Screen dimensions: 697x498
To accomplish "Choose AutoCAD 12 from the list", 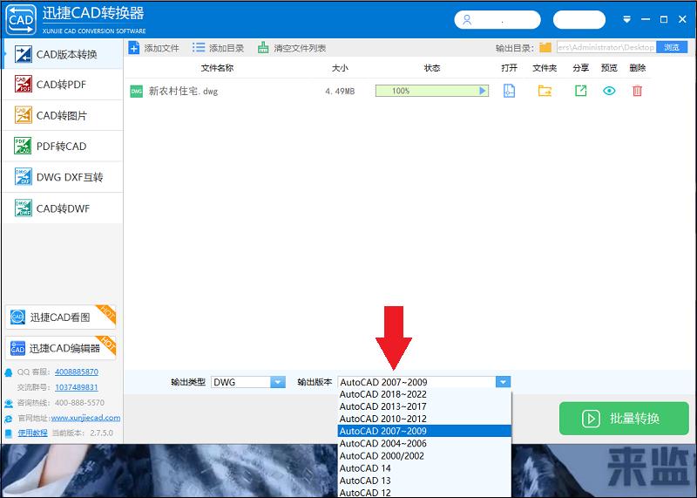I will pyautogui.click(x=424, y=492).
